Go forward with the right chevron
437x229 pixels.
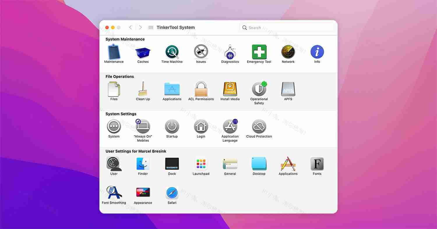(140, 27)
